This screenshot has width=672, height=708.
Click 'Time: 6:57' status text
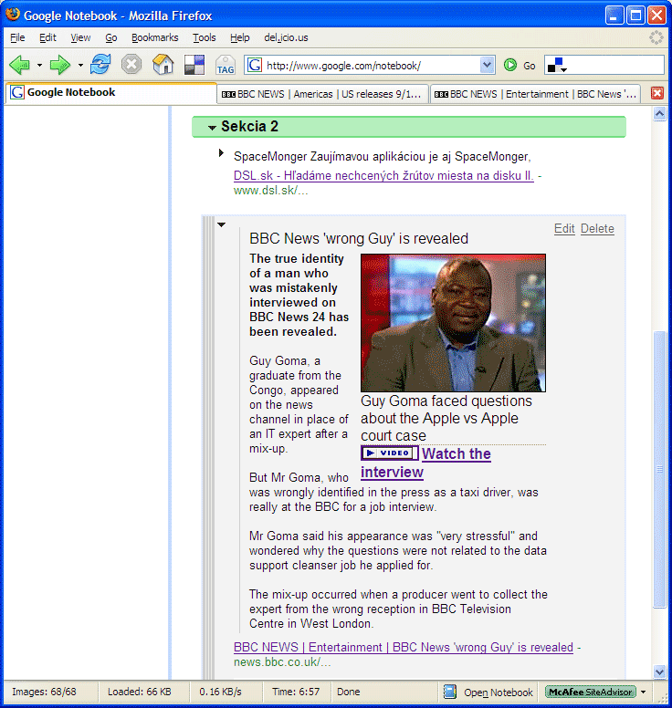pos(296,692)
